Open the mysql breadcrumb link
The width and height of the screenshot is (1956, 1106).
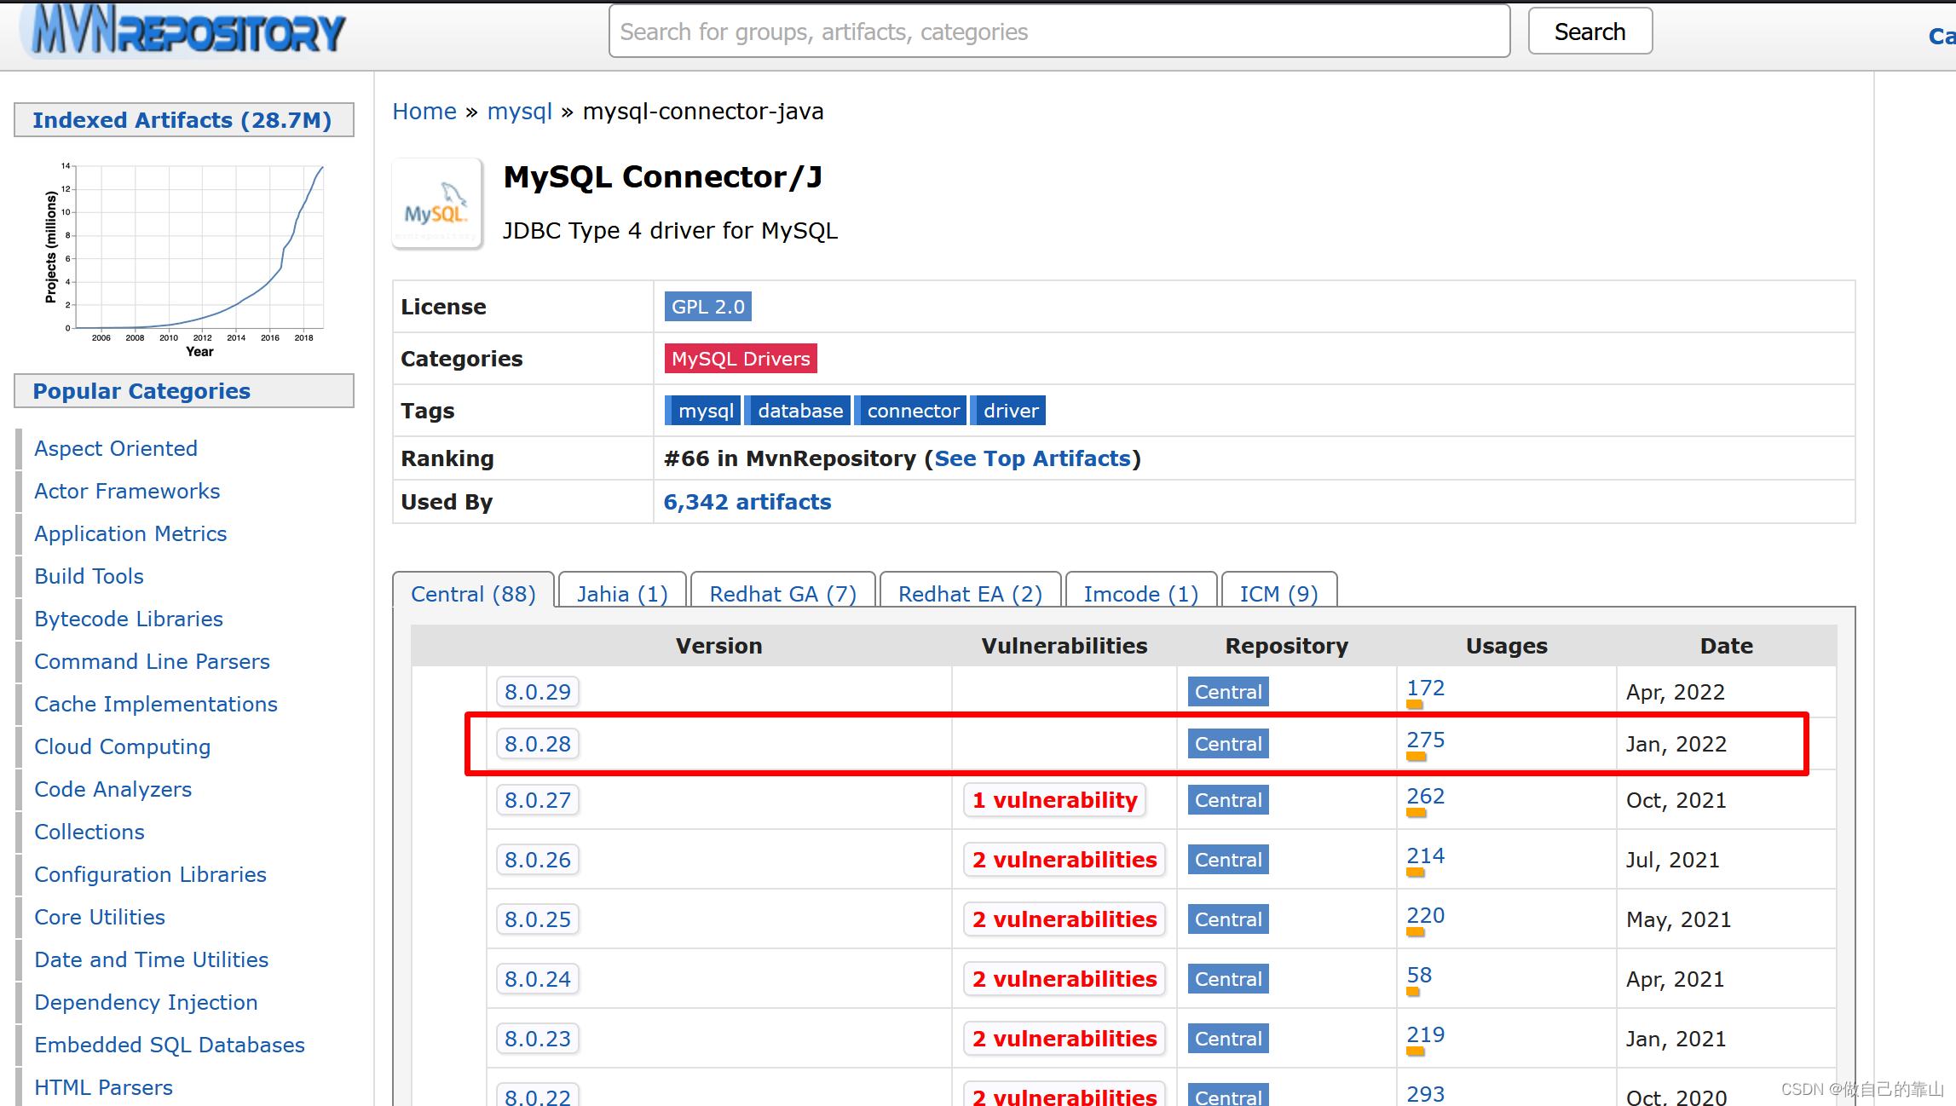pos(519,112)
